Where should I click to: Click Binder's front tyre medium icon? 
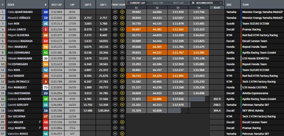[x=115, y=76]
